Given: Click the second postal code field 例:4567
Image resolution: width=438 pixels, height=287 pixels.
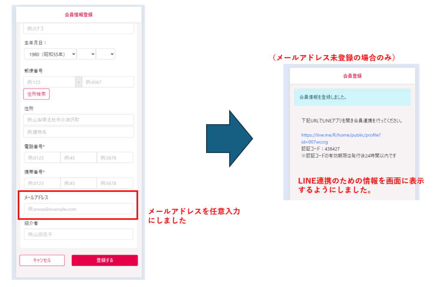Looking at the screenshot, I should tap(108, 82).
